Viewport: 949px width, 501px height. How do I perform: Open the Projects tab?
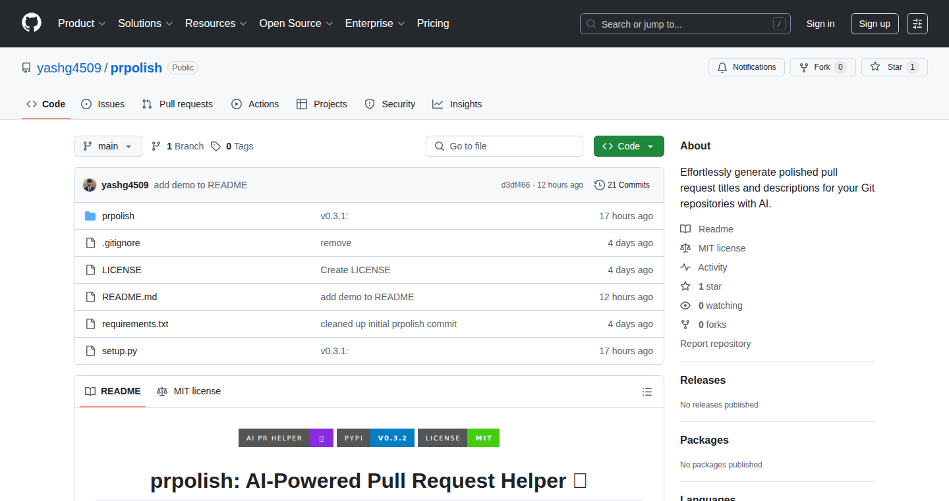[322, 104]
